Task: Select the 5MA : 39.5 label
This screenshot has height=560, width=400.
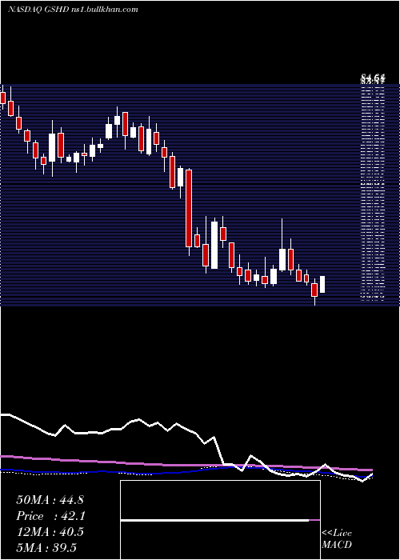Action: tap(46, 547)
